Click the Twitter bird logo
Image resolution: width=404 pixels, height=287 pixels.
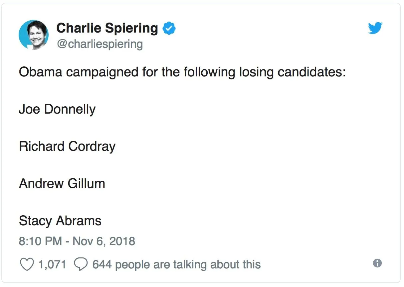coord(375,28)
